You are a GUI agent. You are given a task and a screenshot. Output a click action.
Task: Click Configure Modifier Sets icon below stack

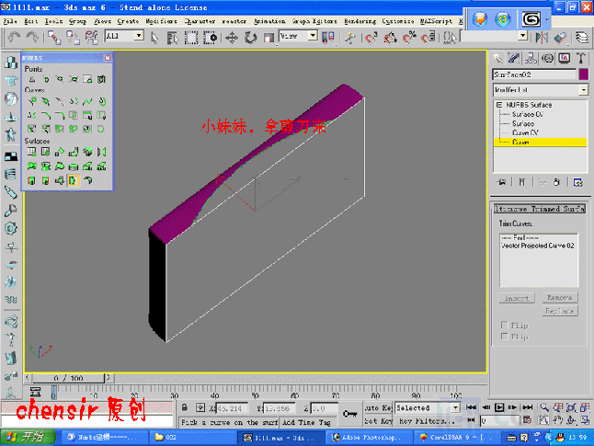tap(577, 182)
